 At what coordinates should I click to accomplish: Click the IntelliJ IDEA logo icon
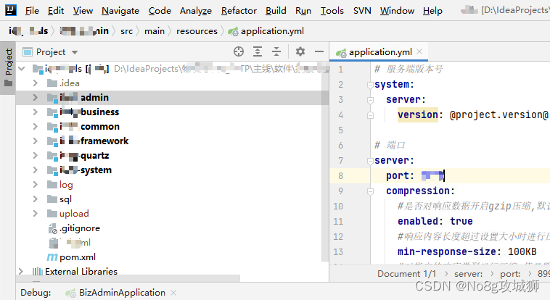(11, 10)
